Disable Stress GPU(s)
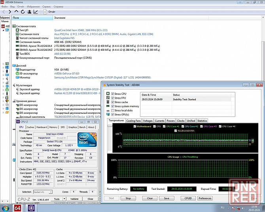Viewport: 265px width, 212px height. 113,115
